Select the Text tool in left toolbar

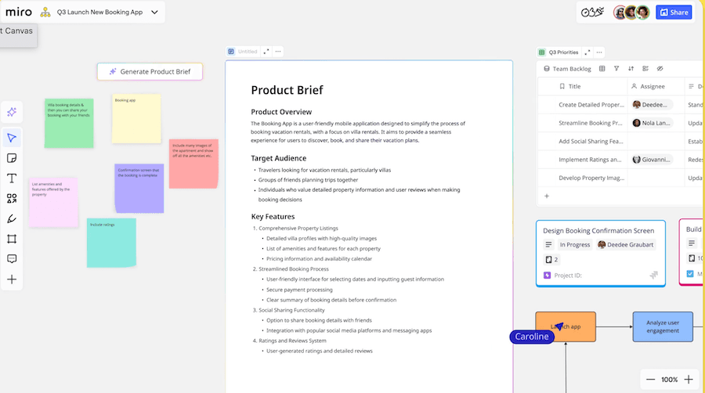point(12,178)
